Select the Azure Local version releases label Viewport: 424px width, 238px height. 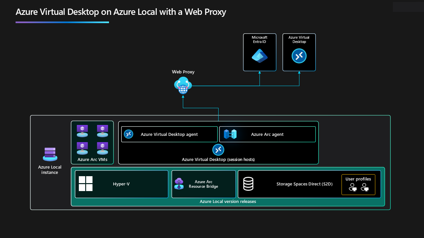click(228, 201)
